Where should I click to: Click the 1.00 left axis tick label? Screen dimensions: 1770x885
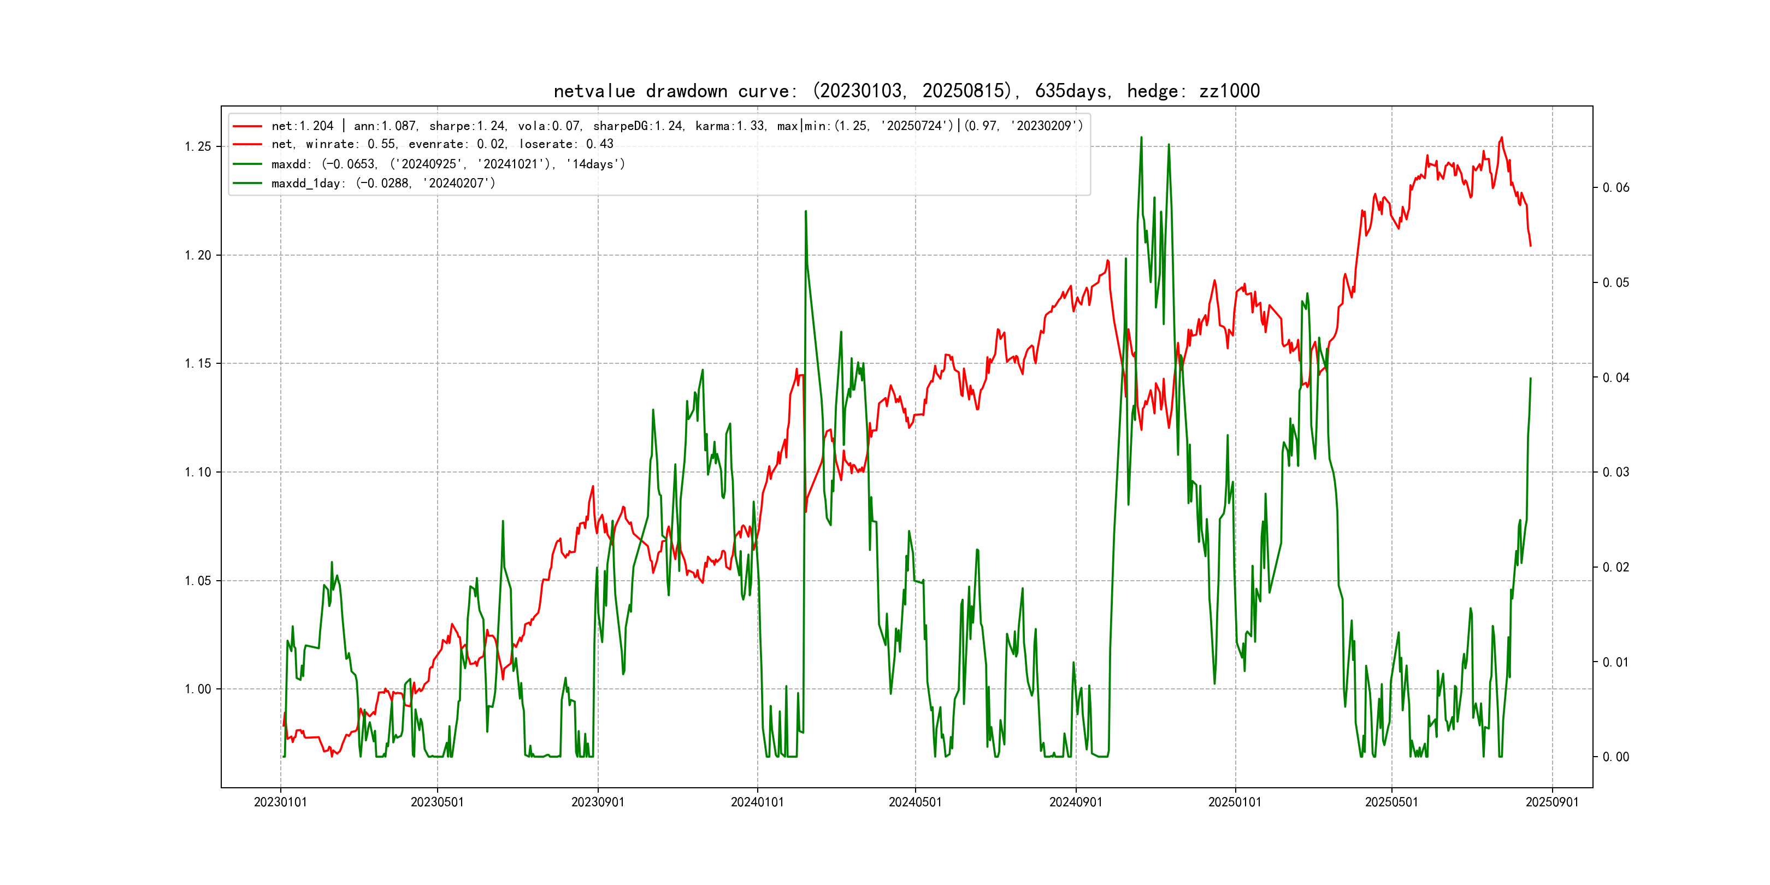(x=198, y=689)
